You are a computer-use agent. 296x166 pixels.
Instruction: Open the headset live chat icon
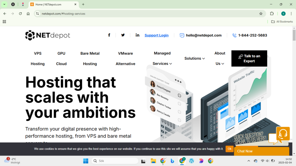[283, 134]
